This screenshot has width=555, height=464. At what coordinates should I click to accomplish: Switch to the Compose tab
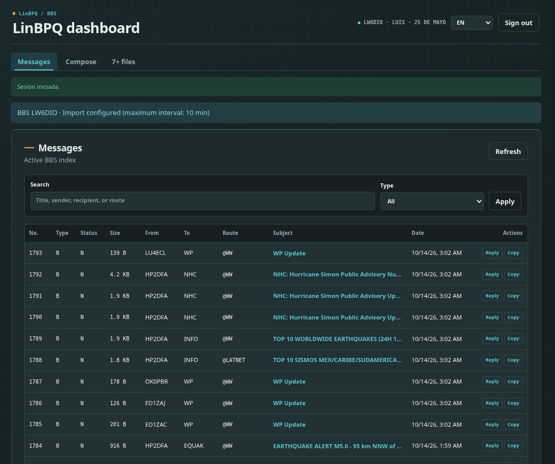pos(80,61)
